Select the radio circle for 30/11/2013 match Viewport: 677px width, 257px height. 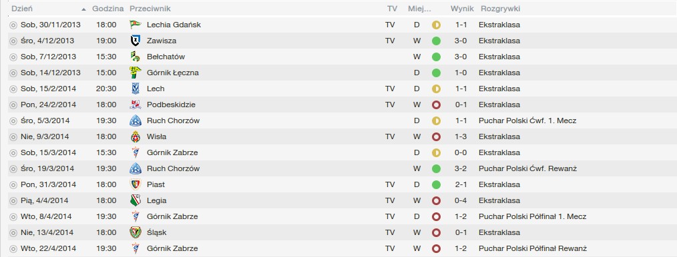point(13,25)
